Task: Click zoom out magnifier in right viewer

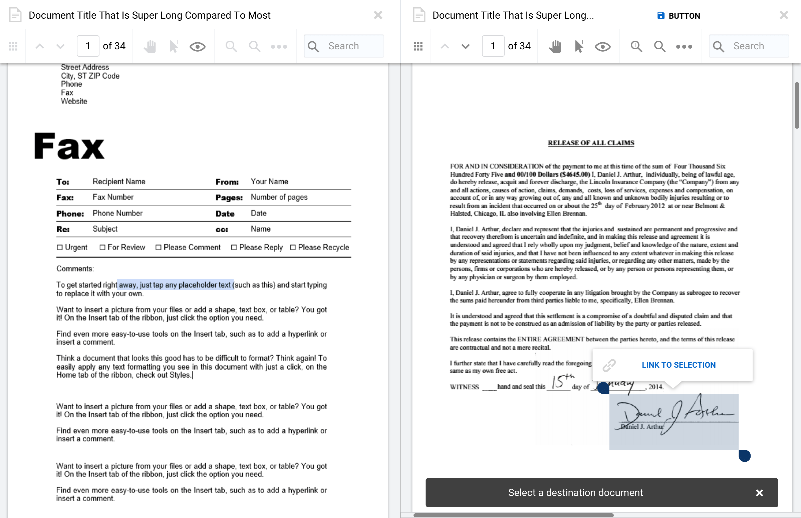Action: (659, 46)
